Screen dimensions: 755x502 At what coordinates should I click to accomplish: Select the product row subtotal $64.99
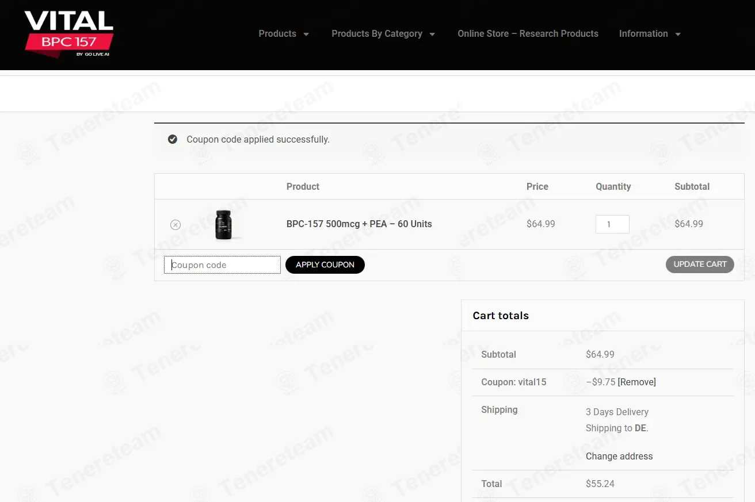point(689,224)
